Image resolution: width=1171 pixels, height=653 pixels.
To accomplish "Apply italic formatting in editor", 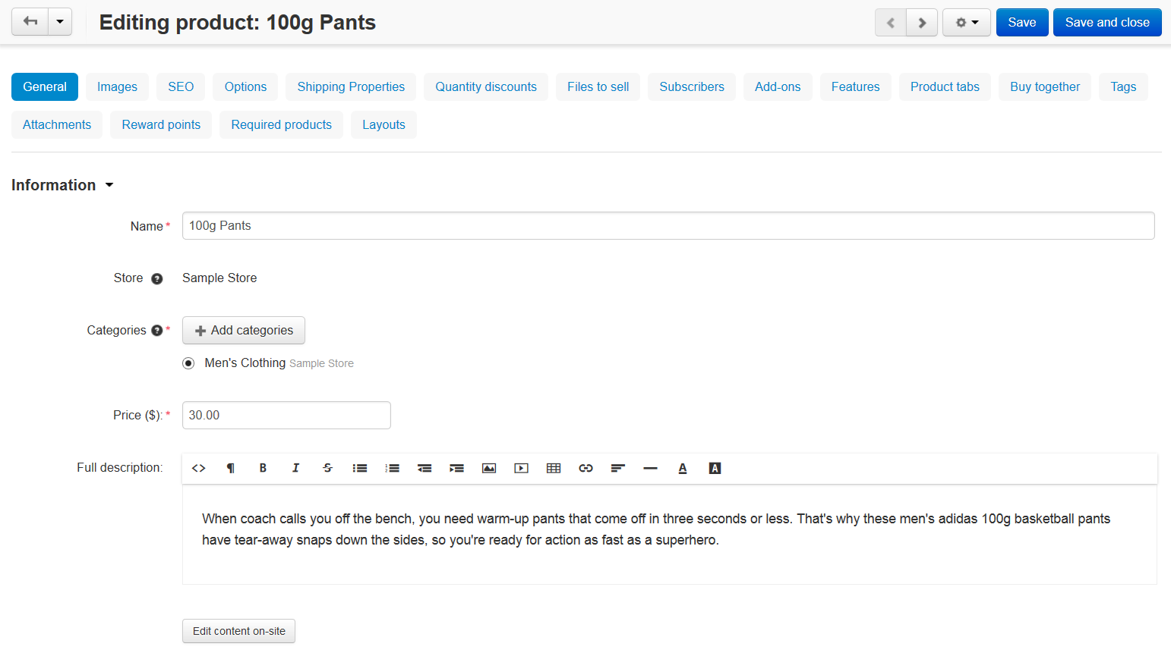I will click(295, 468).
